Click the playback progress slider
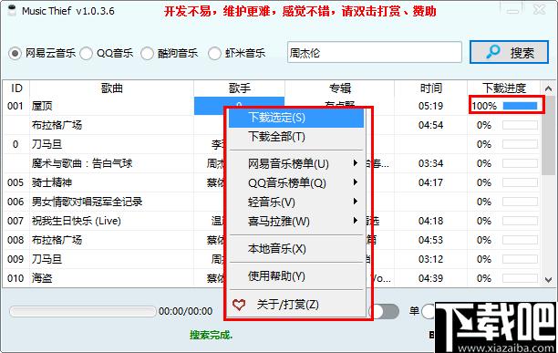The height and width of the screenshot is (353, 558). point(83,311)
